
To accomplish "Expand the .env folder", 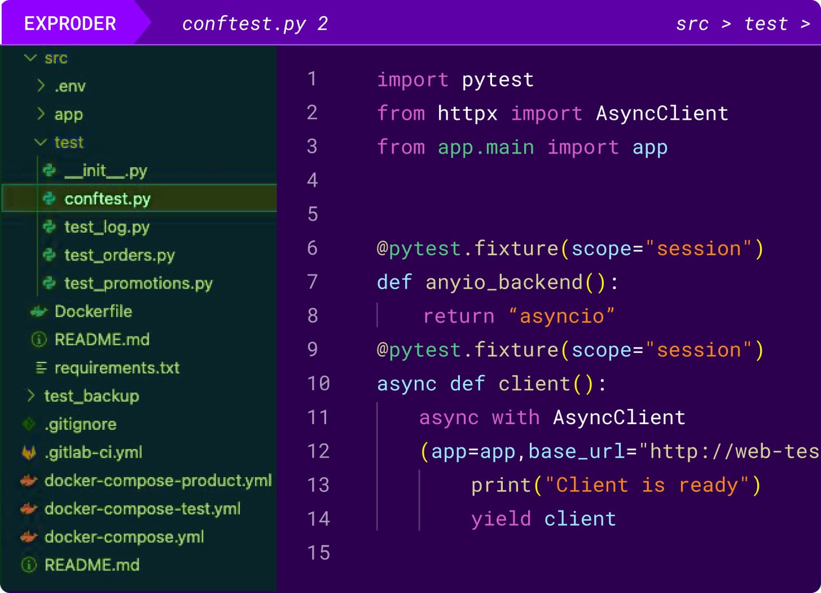I will pos(41,85).
